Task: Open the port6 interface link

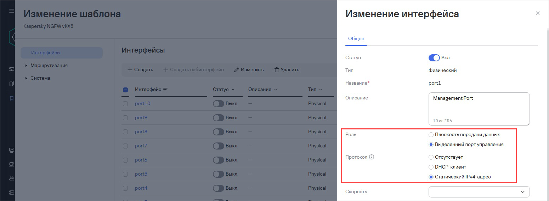Action: 141,160
